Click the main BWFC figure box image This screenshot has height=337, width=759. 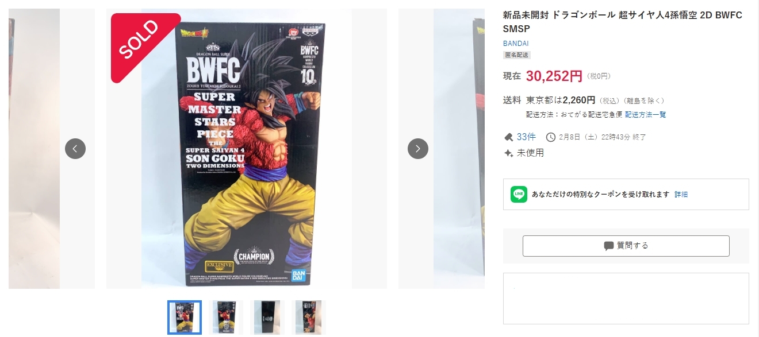pos(246,149)
